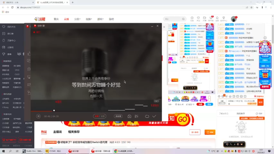The width and height of the screenshot is (274, 154).
Task: Open the 创作中心 lightbulb icon
Action: (224, 19)
